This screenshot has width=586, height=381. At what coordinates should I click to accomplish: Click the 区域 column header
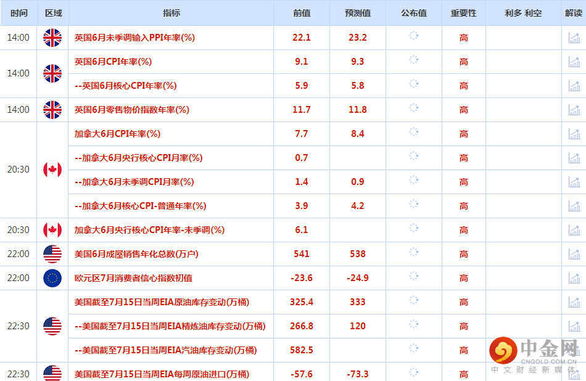coord(53,13)
